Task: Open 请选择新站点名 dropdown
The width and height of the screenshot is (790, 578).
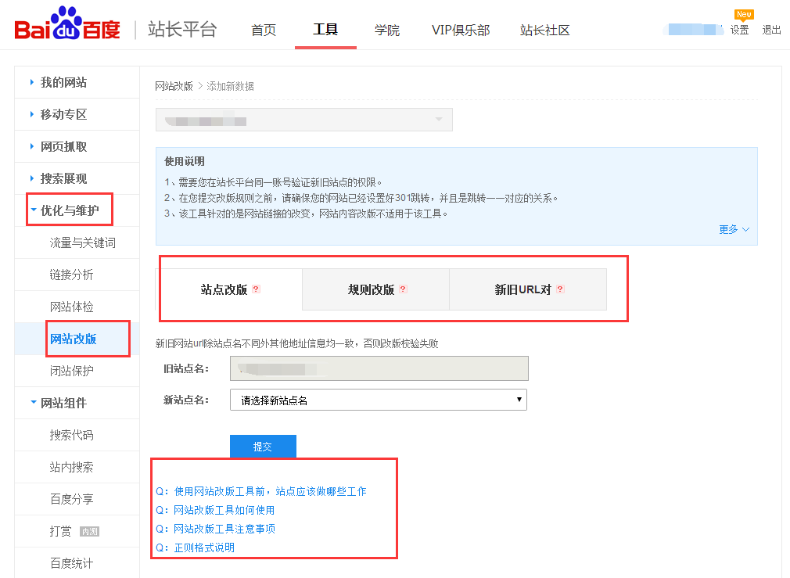Action: [x=378, y=400]
